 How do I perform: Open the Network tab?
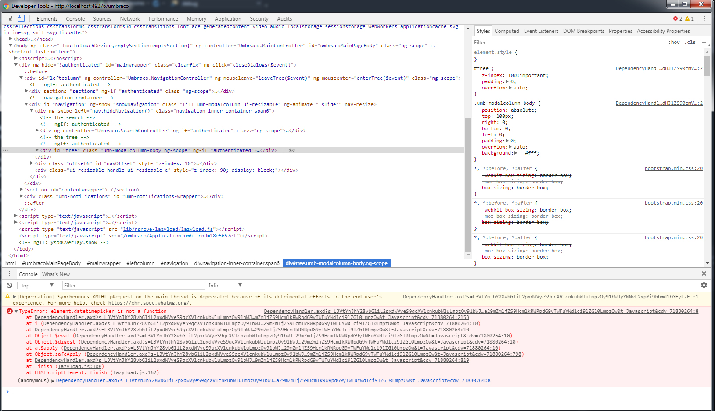(x=130, y=19)
